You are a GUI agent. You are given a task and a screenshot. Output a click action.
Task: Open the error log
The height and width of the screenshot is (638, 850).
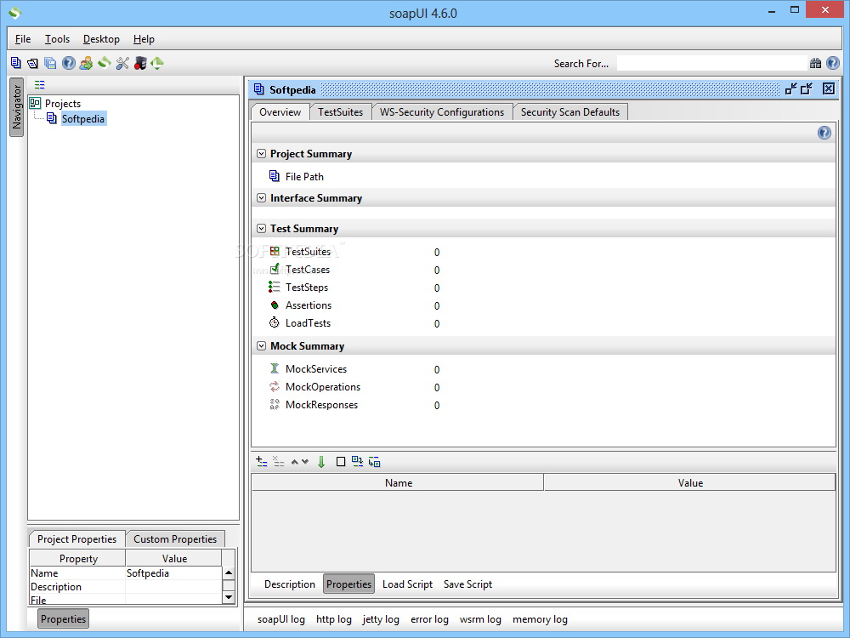coord(429,619)
